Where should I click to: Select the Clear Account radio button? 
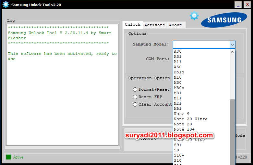click(135, 104)
